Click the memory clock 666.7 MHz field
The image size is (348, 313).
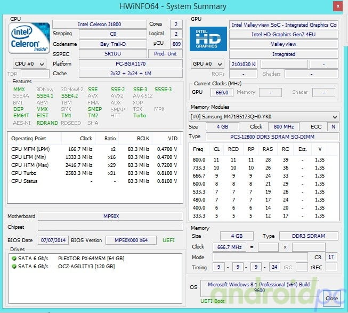click(x=229, y=247)
